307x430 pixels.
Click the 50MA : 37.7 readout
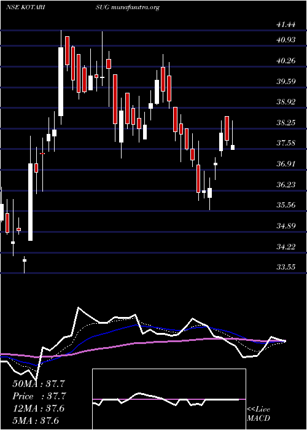(39, 384)
